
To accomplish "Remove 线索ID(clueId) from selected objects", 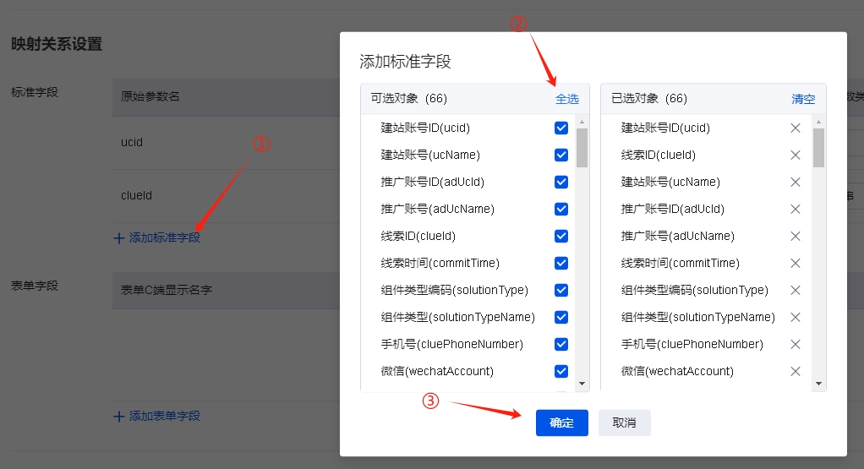I will (795, 155).
